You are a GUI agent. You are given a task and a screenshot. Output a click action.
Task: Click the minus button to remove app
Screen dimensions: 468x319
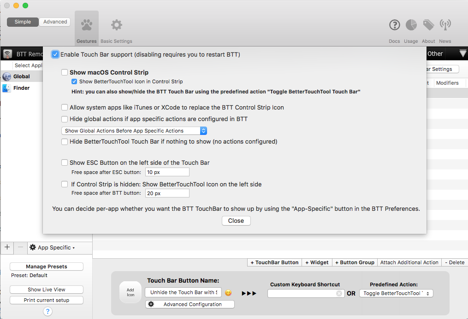tap(20, 247)
